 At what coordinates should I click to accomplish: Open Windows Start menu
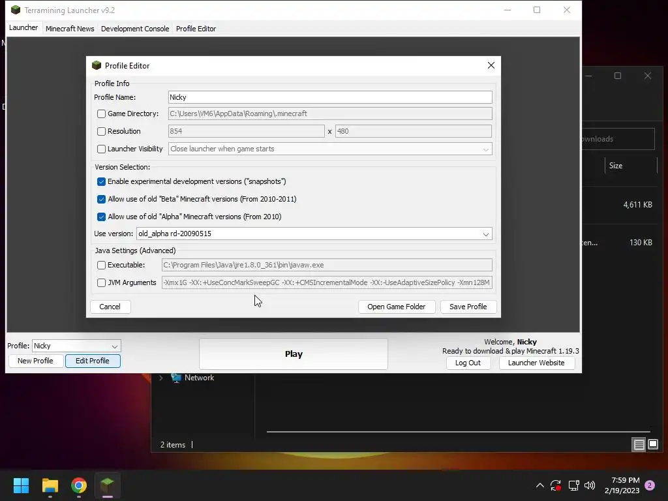point(21,485)
